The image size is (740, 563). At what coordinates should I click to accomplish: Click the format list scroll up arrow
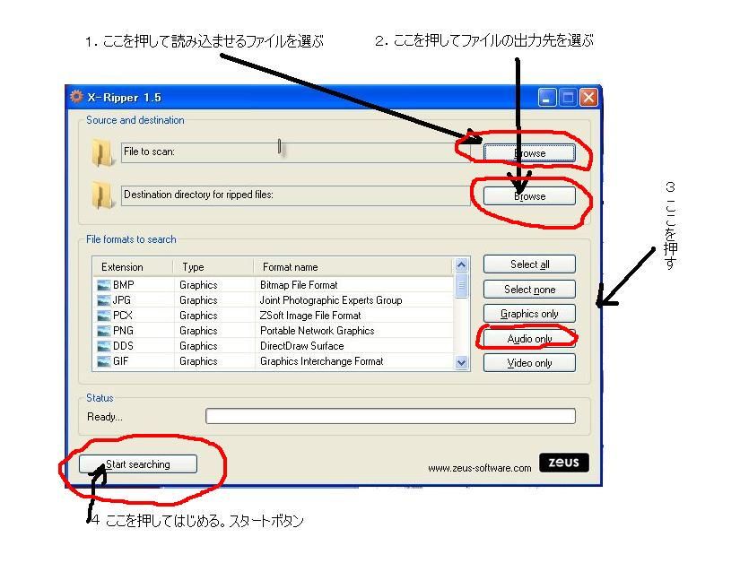[462, 264]
